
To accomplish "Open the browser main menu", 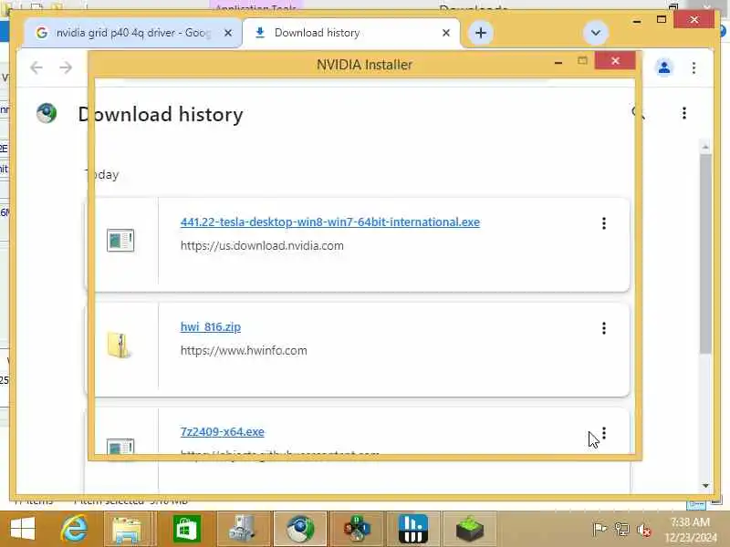I will (693, 67).
